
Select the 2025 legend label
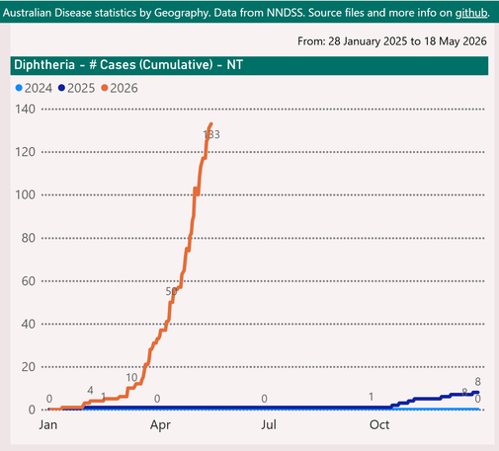pyautogui.click(x=81, y=88)
